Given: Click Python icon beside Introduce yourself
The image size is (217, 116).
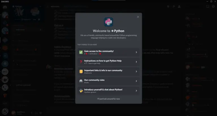Looking at the screenshot, I should point(81,91).
